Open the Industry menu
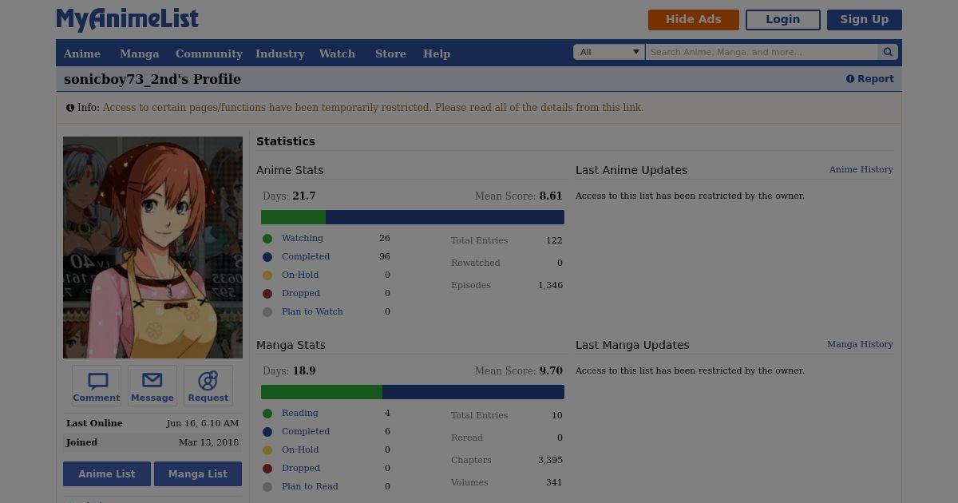The image size is (958, 503). pyautogui.click(x=280, y=53)
